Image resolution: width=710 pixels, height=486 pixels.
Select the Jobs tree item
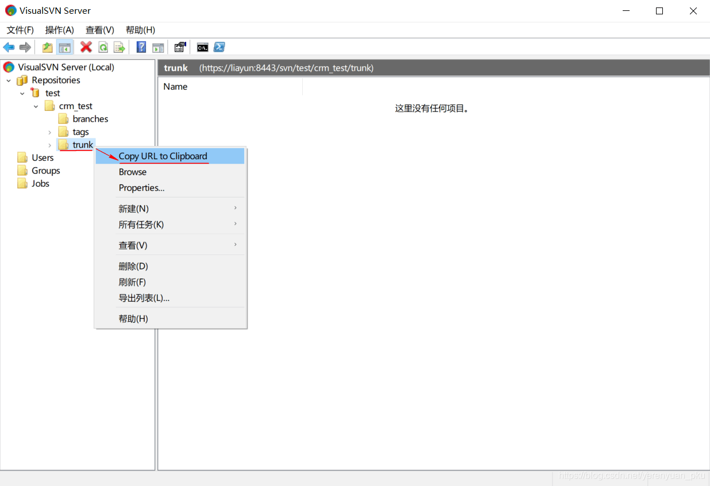[x=40, y=183]
